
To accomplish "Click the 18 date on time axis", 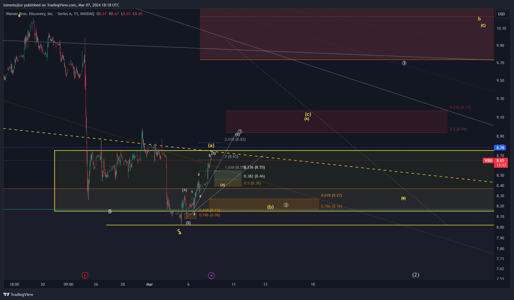I will [x=313, y=284].
